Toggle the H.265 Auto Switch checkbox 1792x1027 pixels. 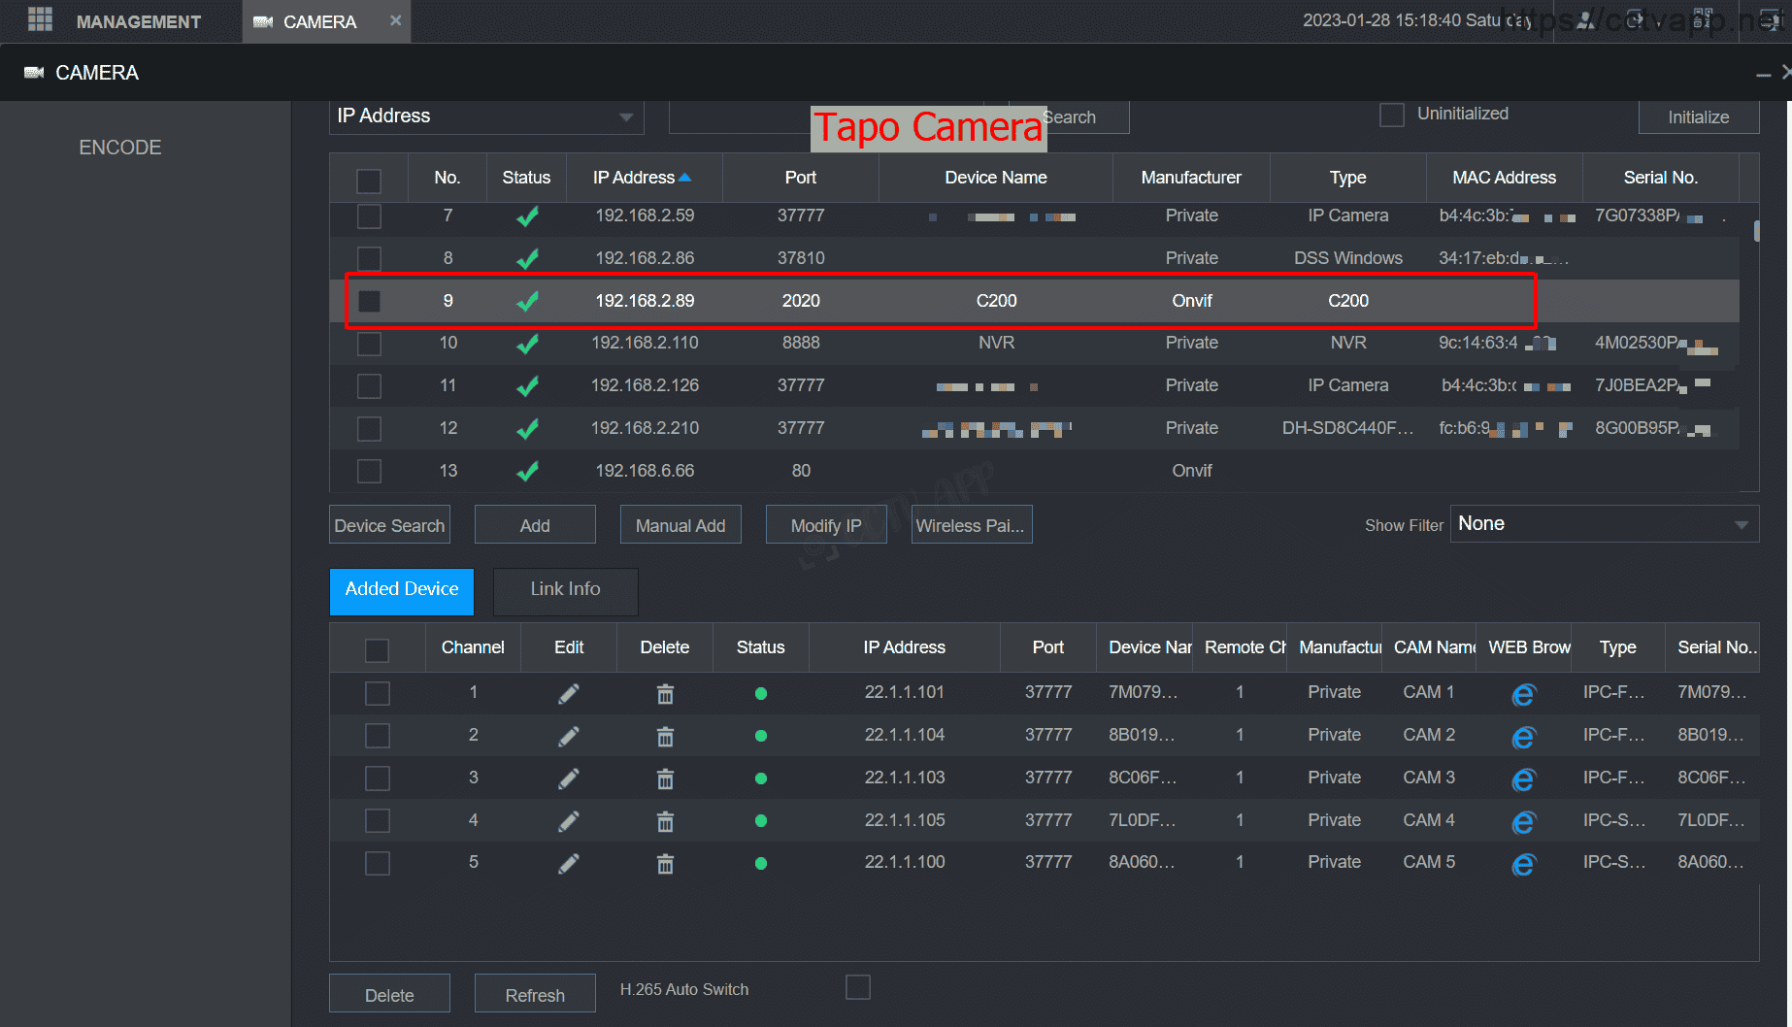pos(857,988)
